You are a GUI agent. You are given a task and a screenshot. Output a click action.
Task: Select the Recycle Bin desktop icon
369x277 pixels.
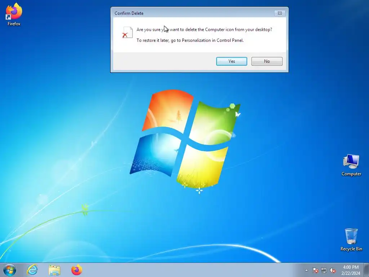tap(351, 239)
